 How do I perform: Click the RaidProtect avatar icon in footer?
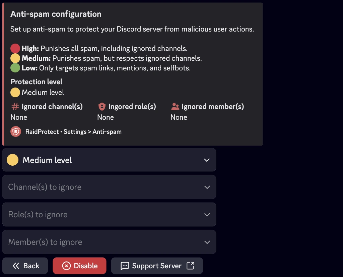point(16,131)
